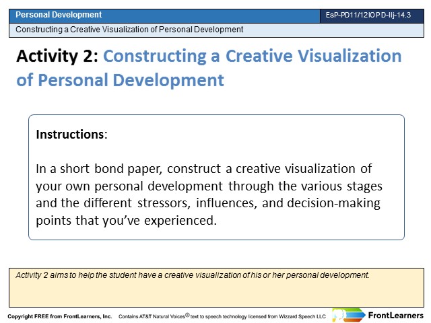Click the 'Personal Development' header title

[x=59, y=15]
